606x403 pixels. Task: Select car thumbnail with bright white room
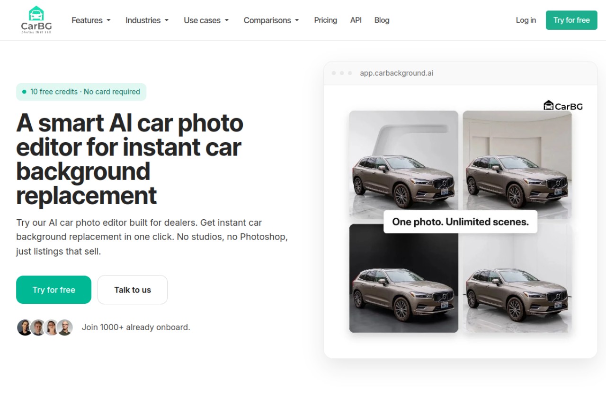coord(517,278)
